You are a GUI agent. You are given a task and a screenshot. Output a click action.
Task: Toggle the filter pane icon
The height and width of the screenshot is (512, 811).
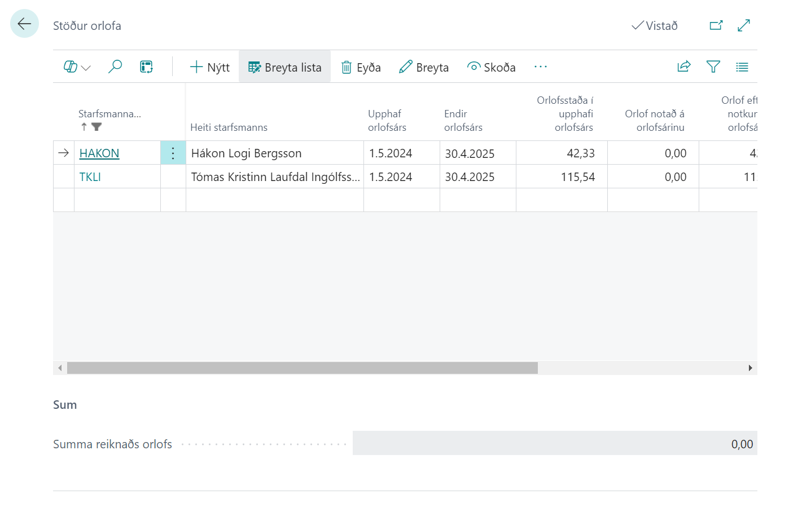713,67
